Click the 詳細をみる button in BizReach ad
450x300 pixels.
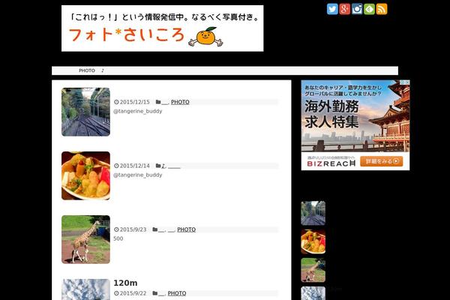coord(382,161)
